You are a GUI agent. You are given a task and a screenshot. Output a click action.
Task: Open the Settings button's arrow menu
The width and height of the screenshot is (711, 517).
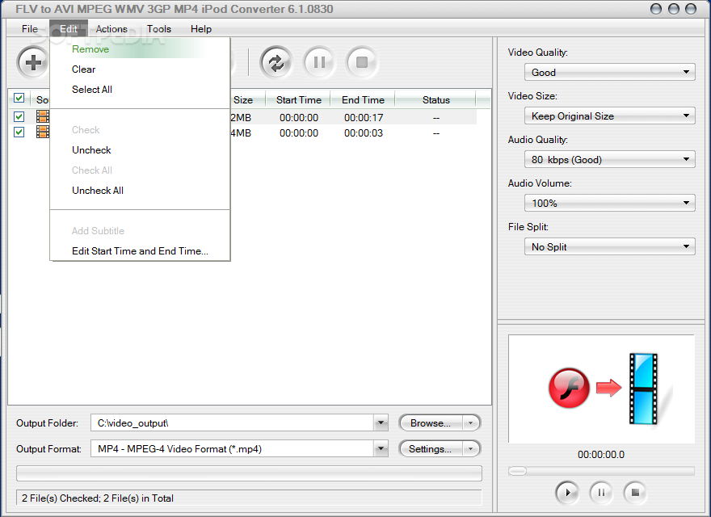[x=471, y=448]
